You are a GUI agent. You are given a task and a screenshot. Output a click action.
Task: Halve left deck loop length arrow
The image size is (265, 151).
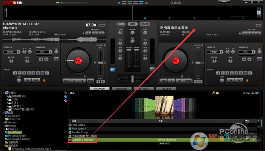coord(15,73)
